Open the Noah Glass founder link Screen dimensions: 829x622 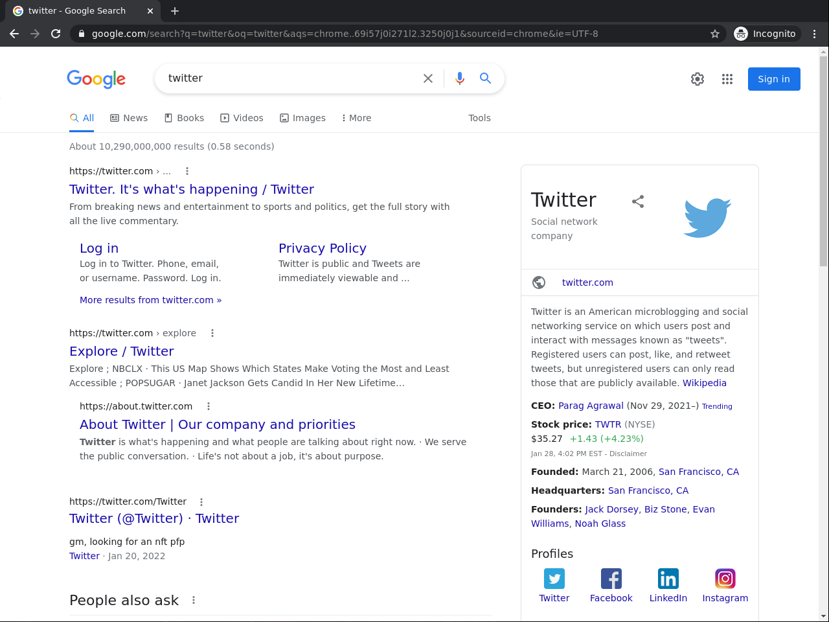(600, 524)
